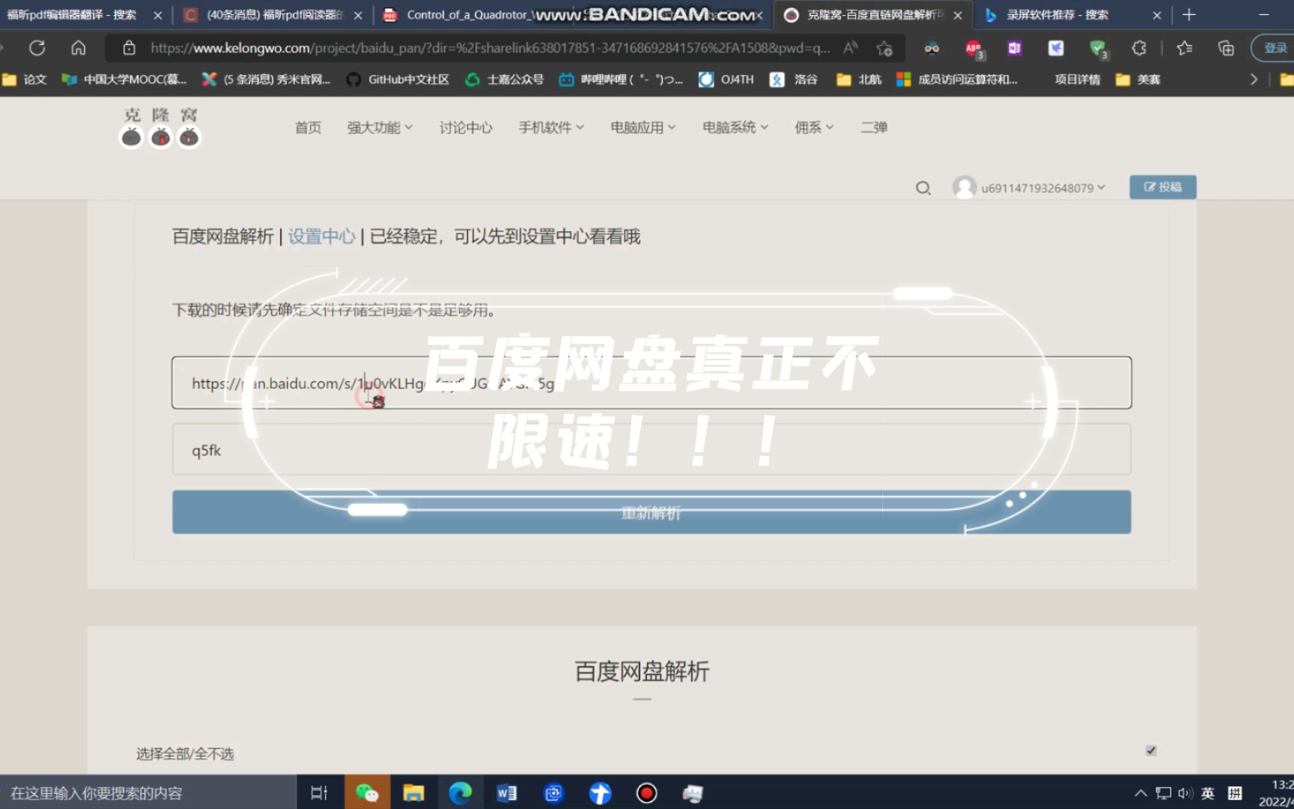1294x809 pixels.
Task: Close the 克隆窝-百度直链网盘解析 tab
Action: click(957, 15)
